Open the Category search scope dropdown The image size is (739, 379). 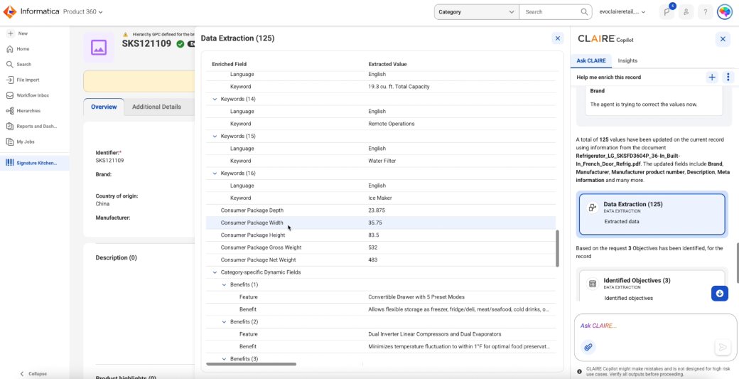[x=477, y=12]
